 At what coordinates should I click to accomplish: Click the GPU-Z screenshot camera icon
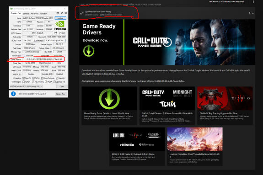[x=58, y=13]
